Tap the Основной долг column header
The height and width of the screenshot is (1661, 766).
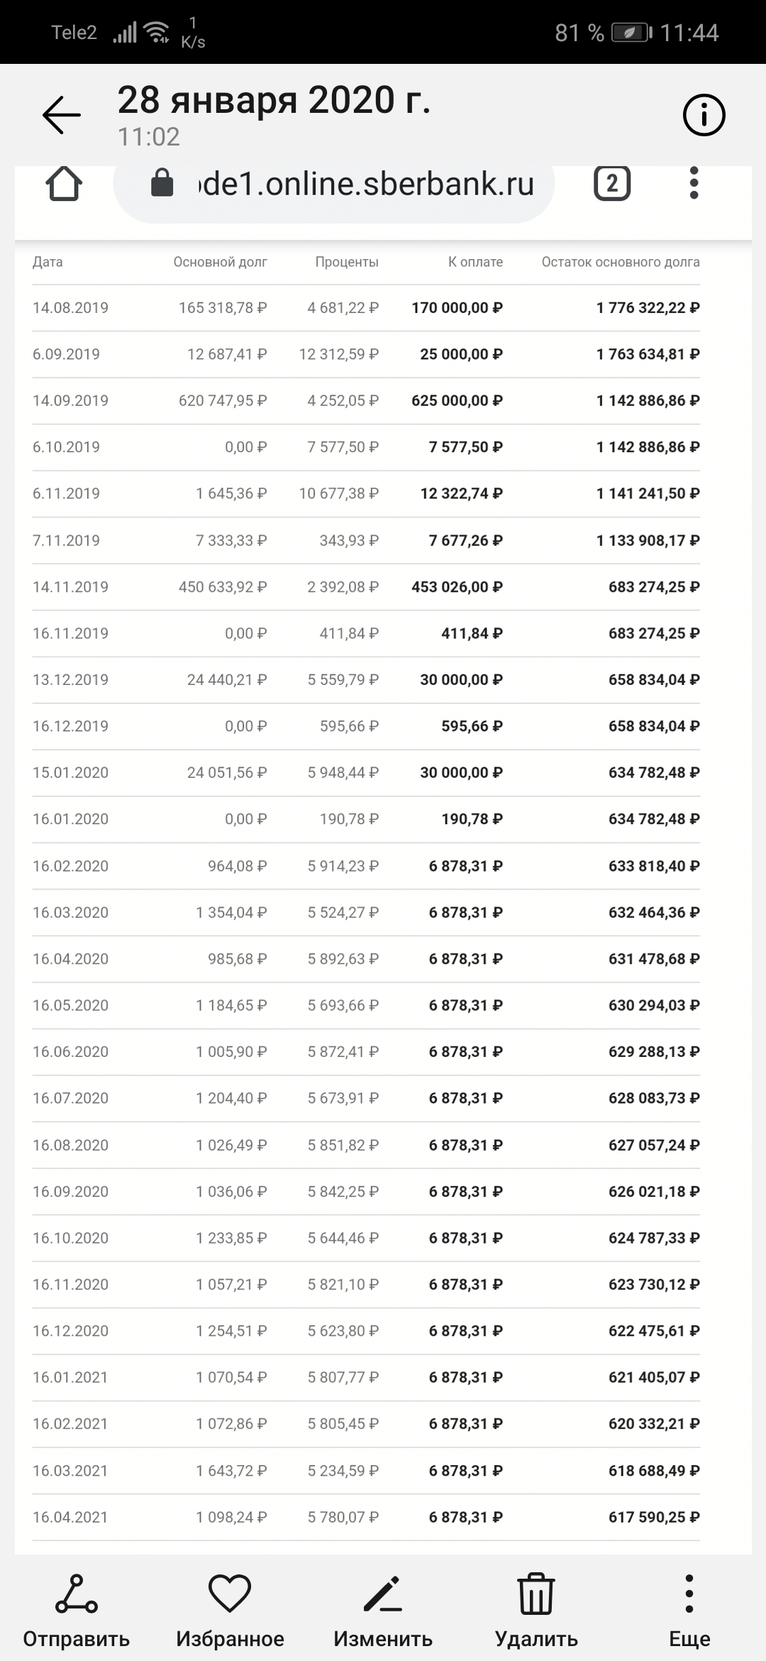tap(220, 262)
